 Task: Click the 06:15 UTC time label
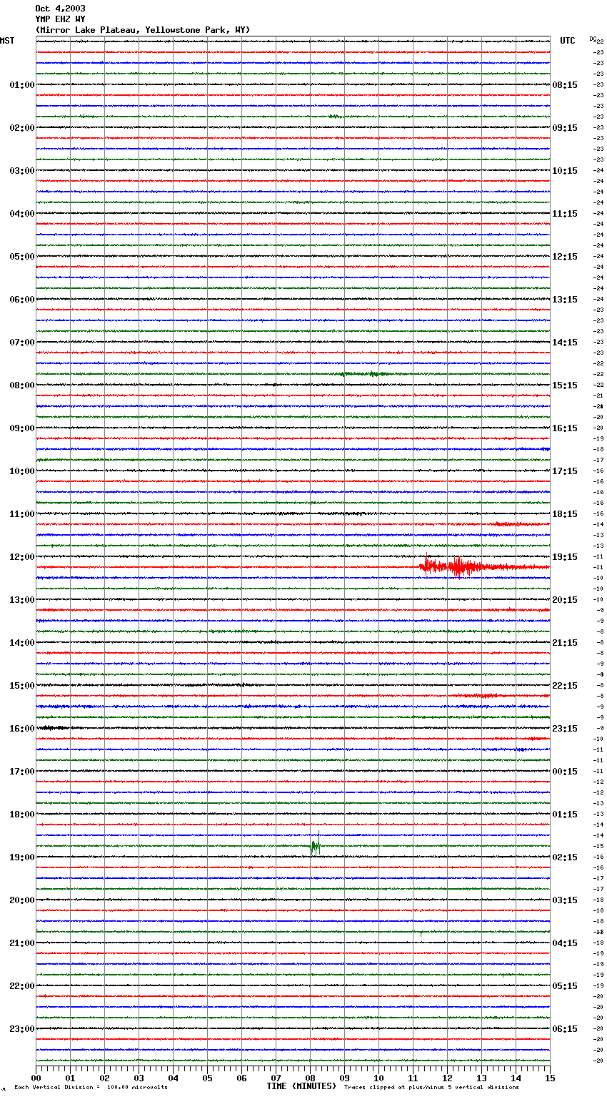(x=565, y=1029)
